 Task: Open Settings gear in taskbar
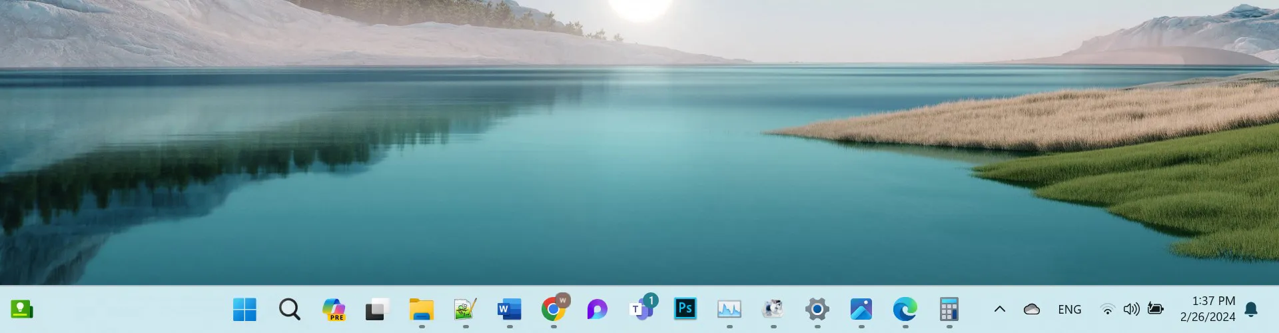(x=817, y=309)
